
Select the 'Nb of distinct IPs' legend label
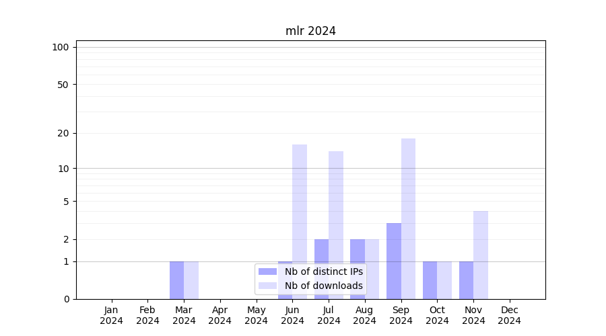tap(323, 271)
